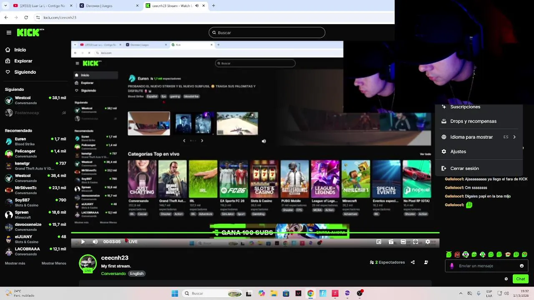Focus the Enviar un mensaje chat box
534x300 pixels.
click(x=486, y=266)
